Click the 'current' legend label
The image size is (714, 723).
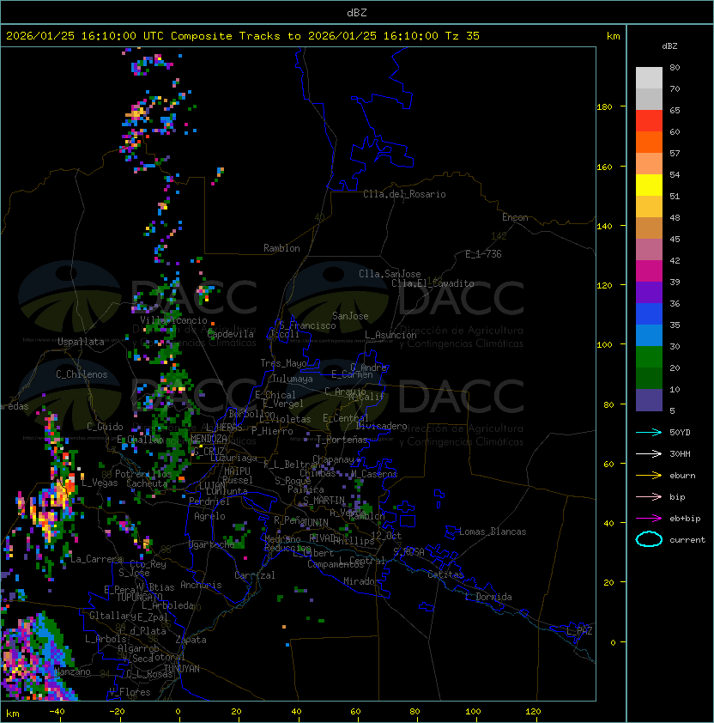click(687, 540)
